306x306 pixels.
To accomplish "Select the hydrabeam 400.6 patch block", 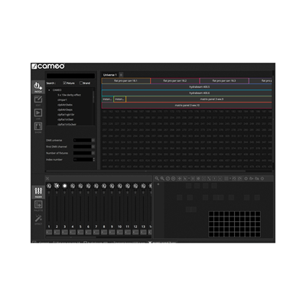I will [187, 93].
